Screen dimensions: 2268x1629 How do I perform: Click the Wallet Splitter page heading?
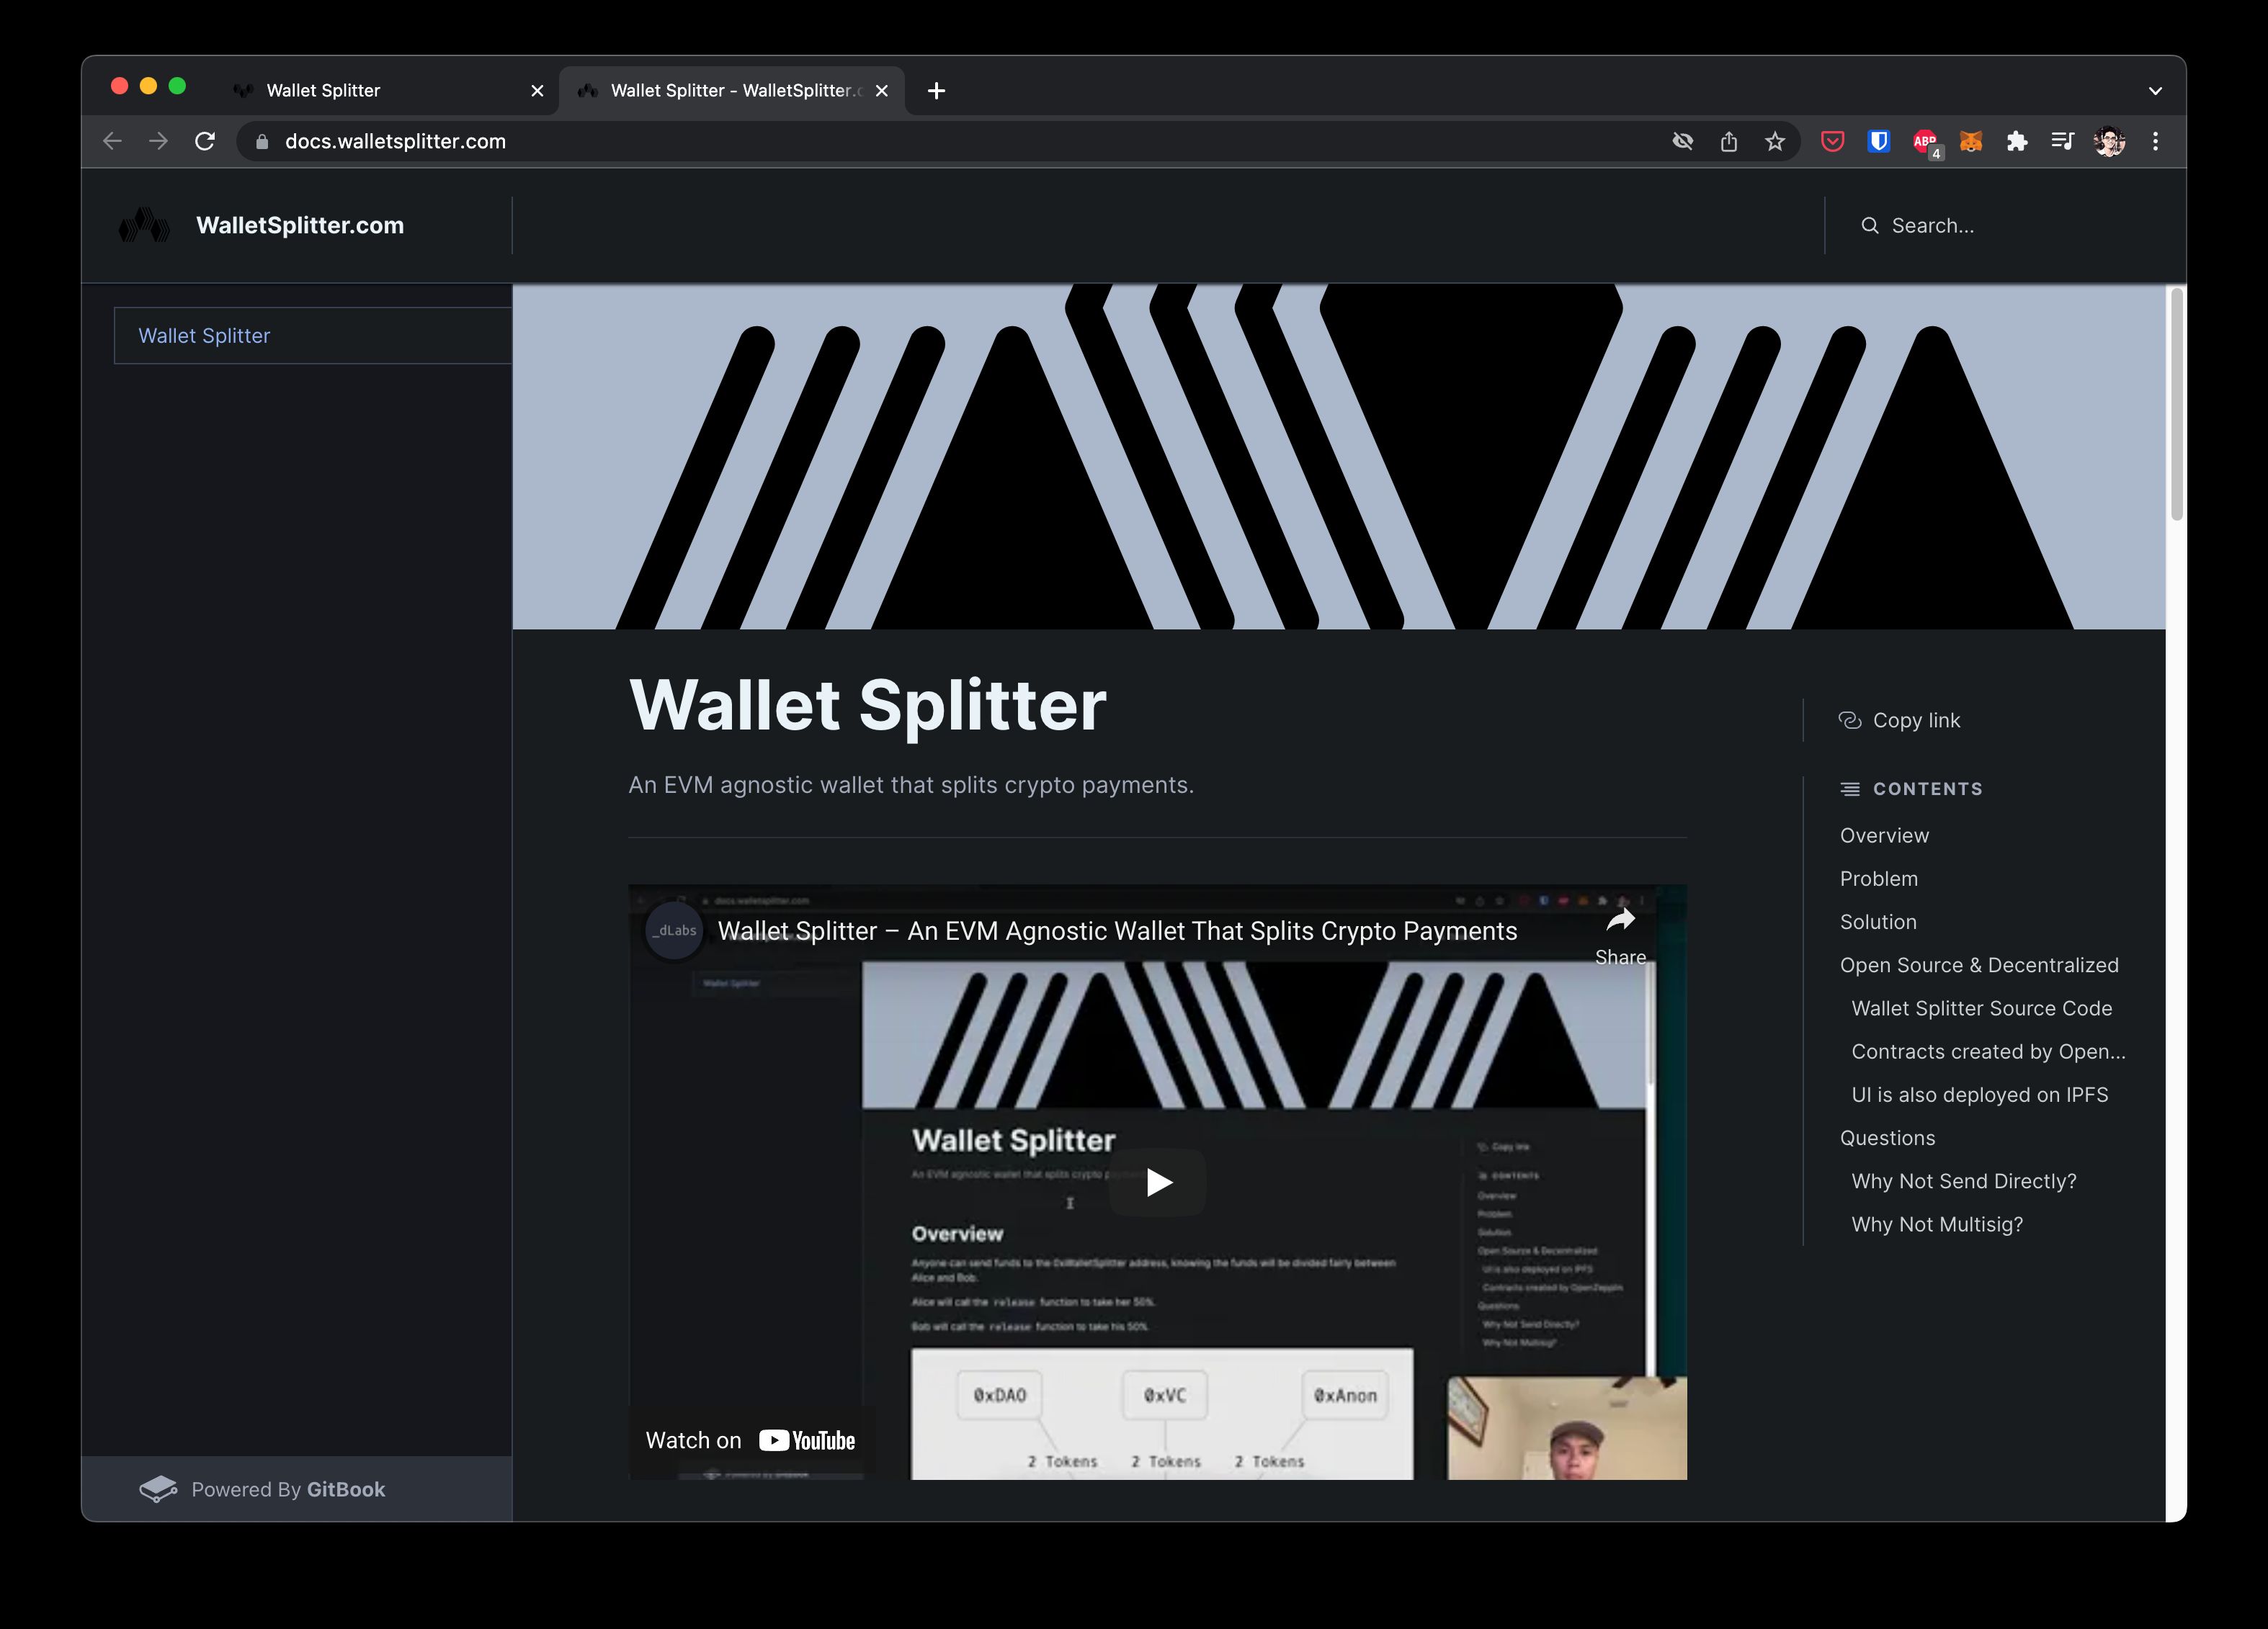pos(867,706)
